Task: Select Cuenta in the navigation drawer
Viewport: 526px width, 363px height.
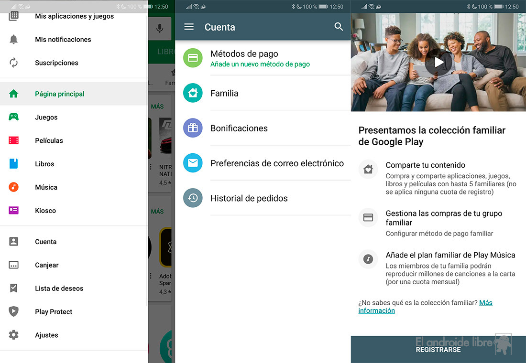Action: [x=45, y=242]
